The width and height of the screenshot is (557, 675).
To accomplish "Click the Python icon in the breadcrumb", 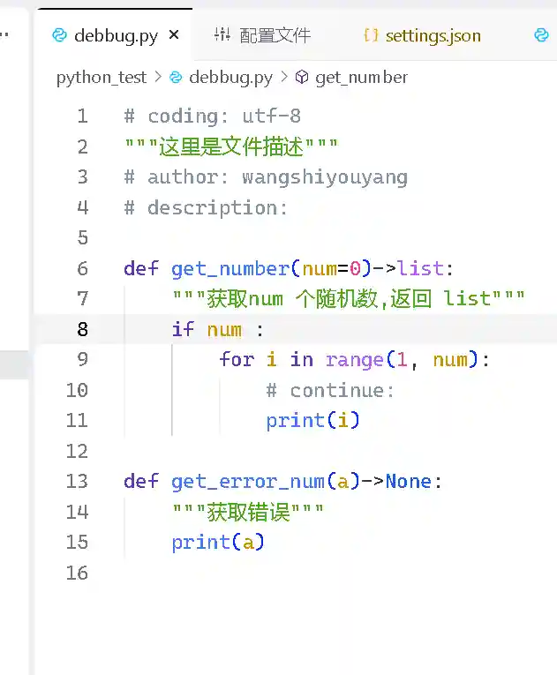I will point(176,78).
